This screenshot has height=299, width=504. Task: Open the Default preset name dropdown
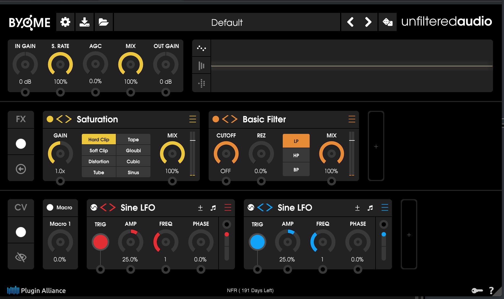[227, 22]
